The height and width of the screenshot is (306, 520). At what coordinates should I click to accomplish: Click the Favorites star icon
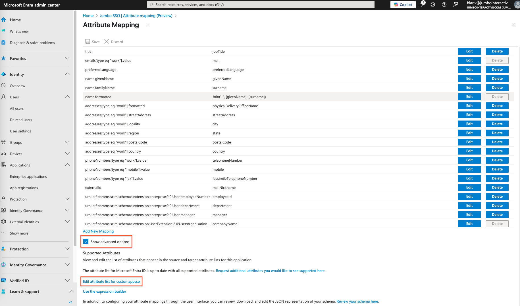tap(3, 58)
